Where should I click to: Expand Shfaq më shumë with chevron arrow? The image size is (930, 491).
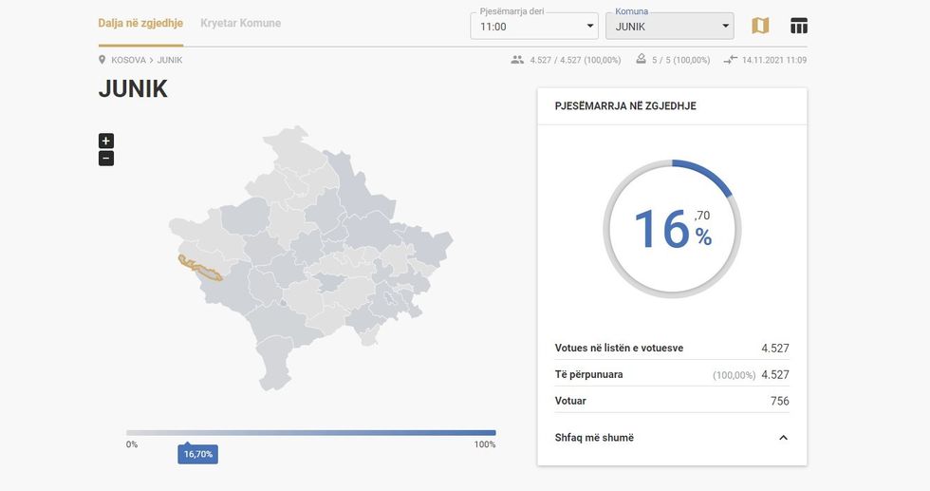point(783,438)
